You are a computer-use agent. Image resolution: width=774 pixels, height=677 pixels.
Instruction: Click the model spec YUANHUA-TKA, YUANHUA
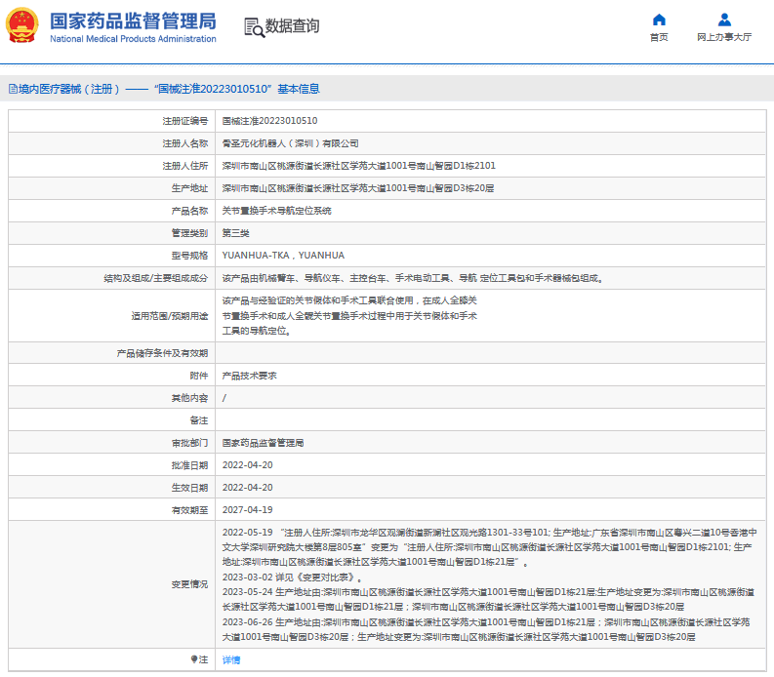283,256
